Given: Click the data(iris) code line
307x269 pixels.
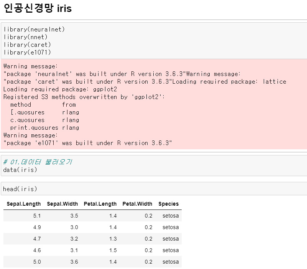Looking at the screenshot, I should 20,170.
